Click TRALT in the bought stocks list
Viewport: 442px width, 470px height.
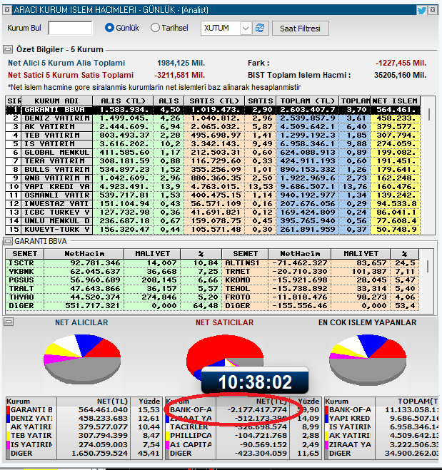click(x=21, y=289)
